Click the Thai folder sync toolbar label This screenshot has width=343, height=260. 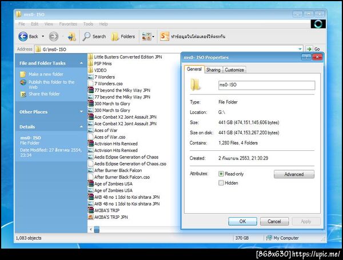point(198,37)
